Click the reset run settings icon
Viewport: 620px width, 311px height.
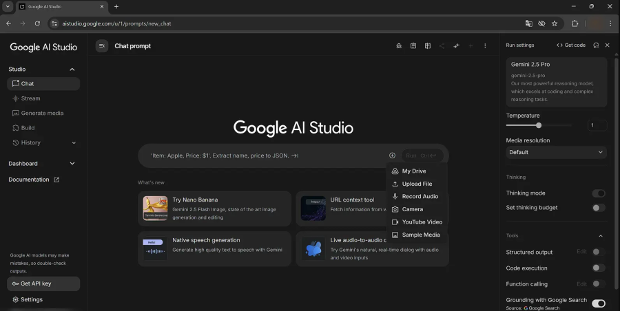[x=596, y=45]
